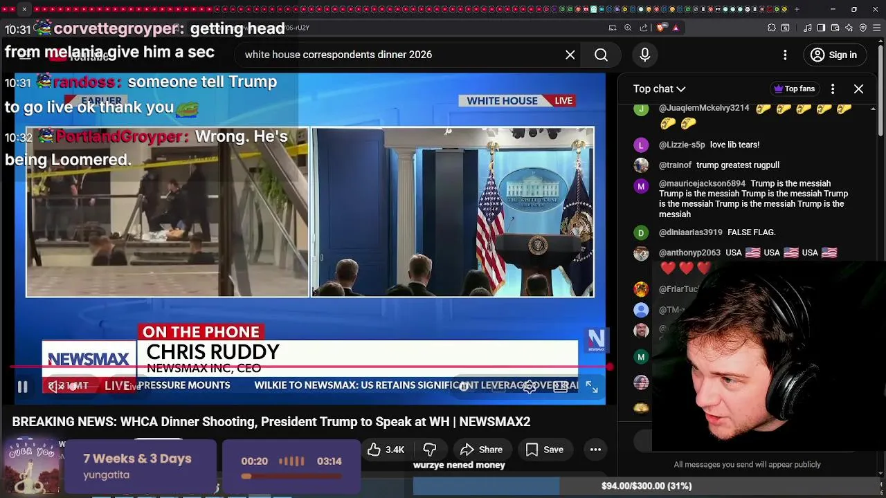Toggle the autoplay switch in player controls
Image resolution: width=886 pixels, height=498 pixels.
[463, 387]
